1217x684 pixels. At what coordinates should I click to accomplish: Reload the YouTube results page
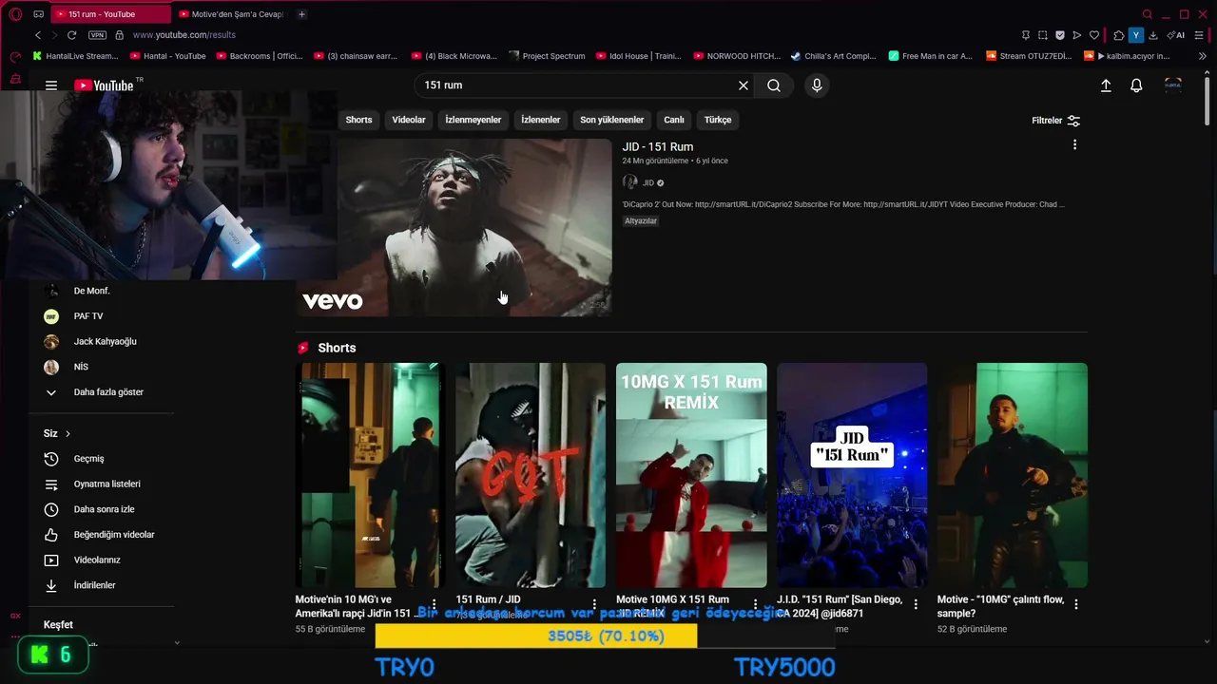pyautogui.click(x=72, y=35)
